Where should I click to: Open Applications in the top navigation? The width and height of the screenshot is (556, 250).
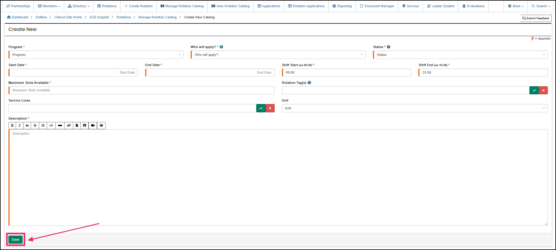[269, 6]
